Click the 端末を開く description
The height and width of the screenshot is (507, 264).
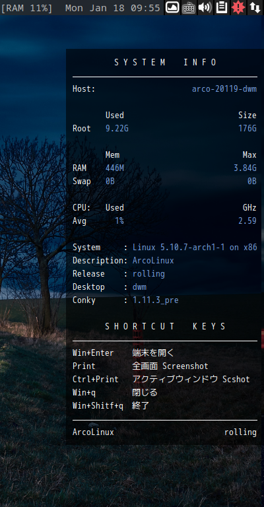click(153, 353)
